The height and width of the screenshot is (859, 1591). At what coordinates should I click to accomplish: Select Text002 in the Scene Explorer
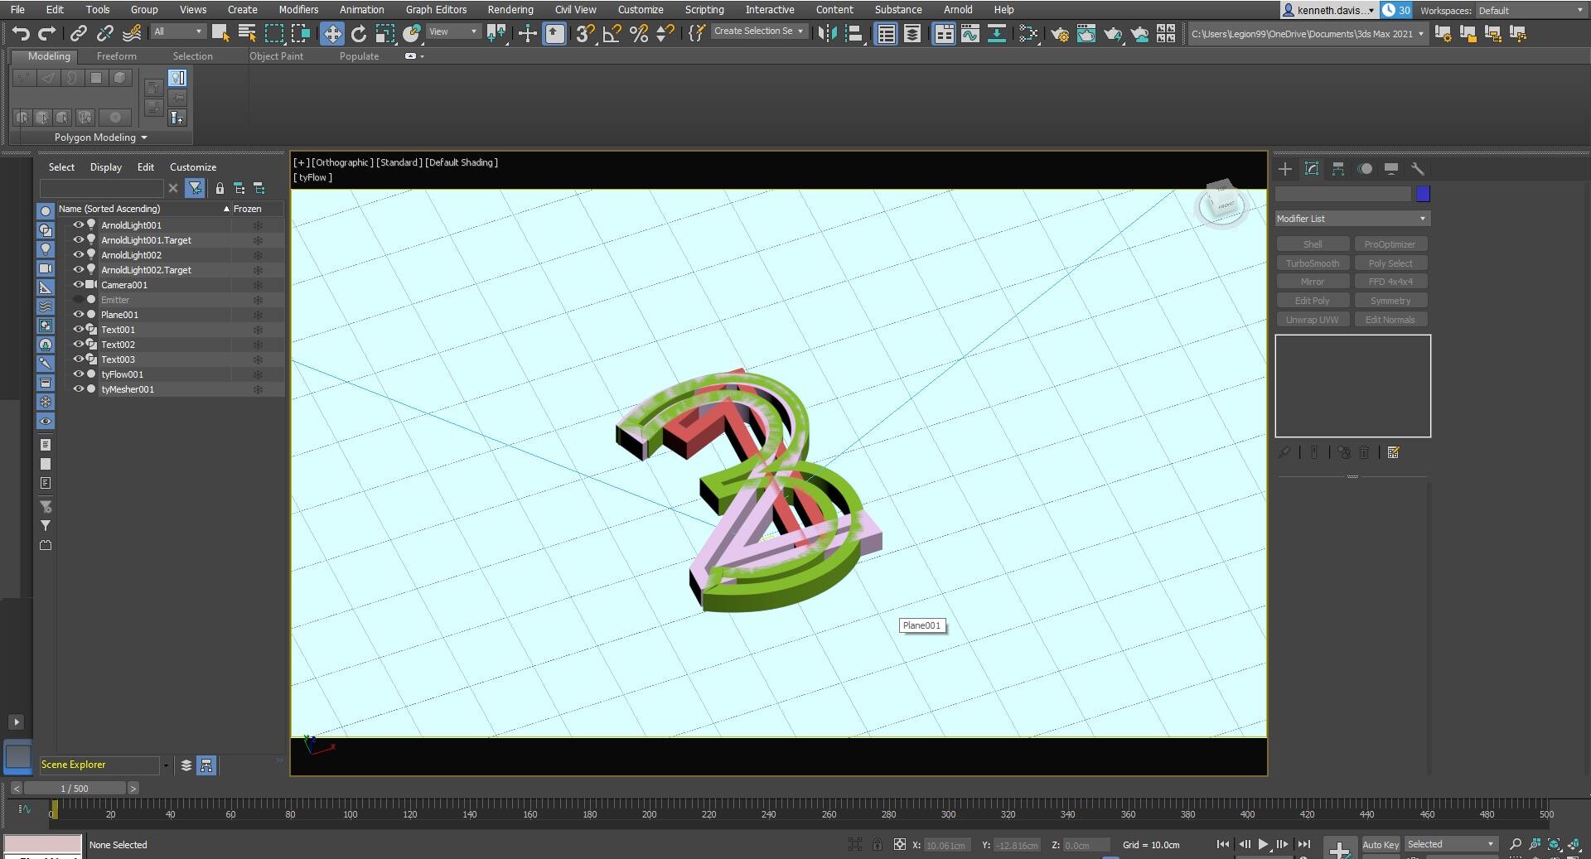(118, 345)
